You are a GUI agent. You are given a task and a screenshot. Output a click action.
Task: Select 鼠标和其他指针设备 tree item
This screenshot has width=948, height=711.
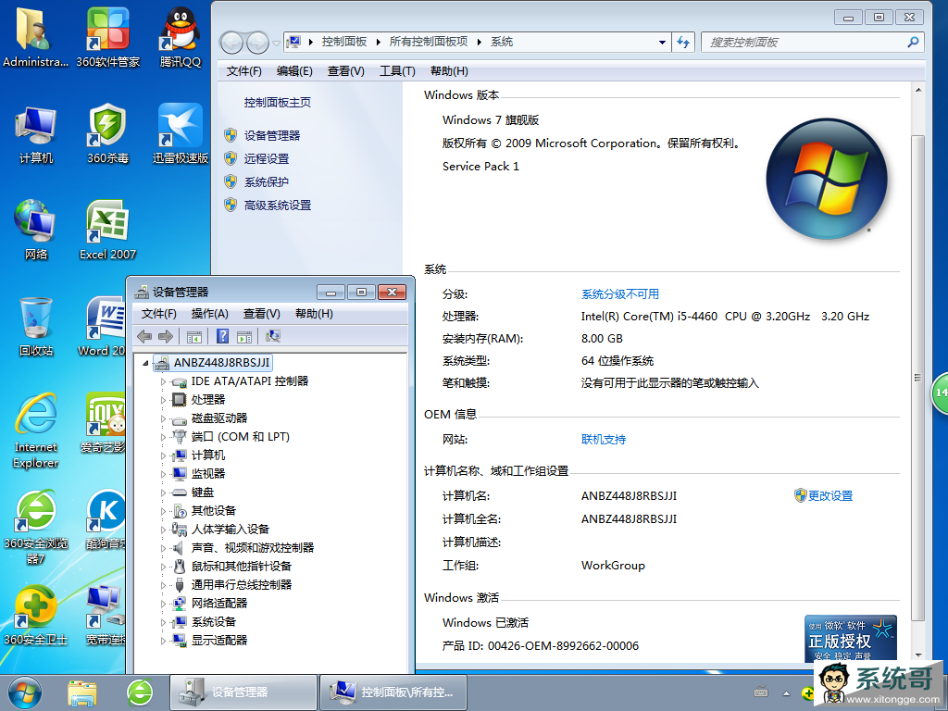pos(242,567)
